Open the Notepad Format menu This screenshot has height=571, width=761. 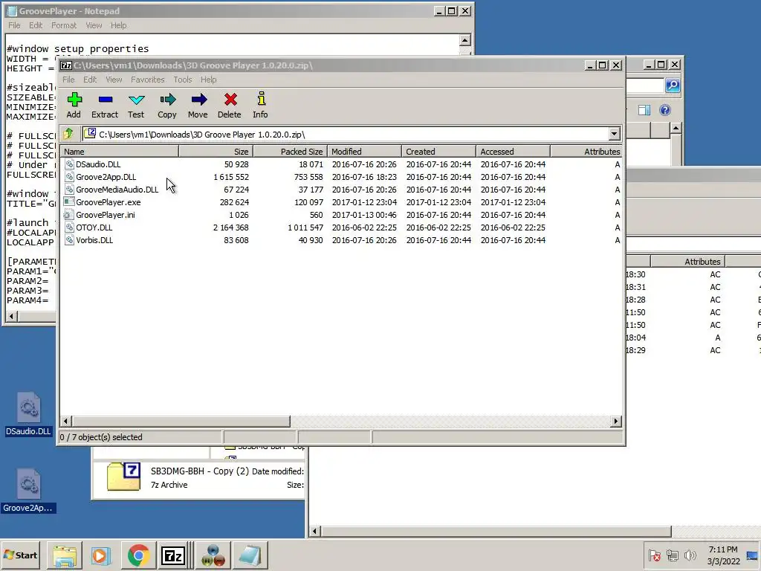(64, 25)
